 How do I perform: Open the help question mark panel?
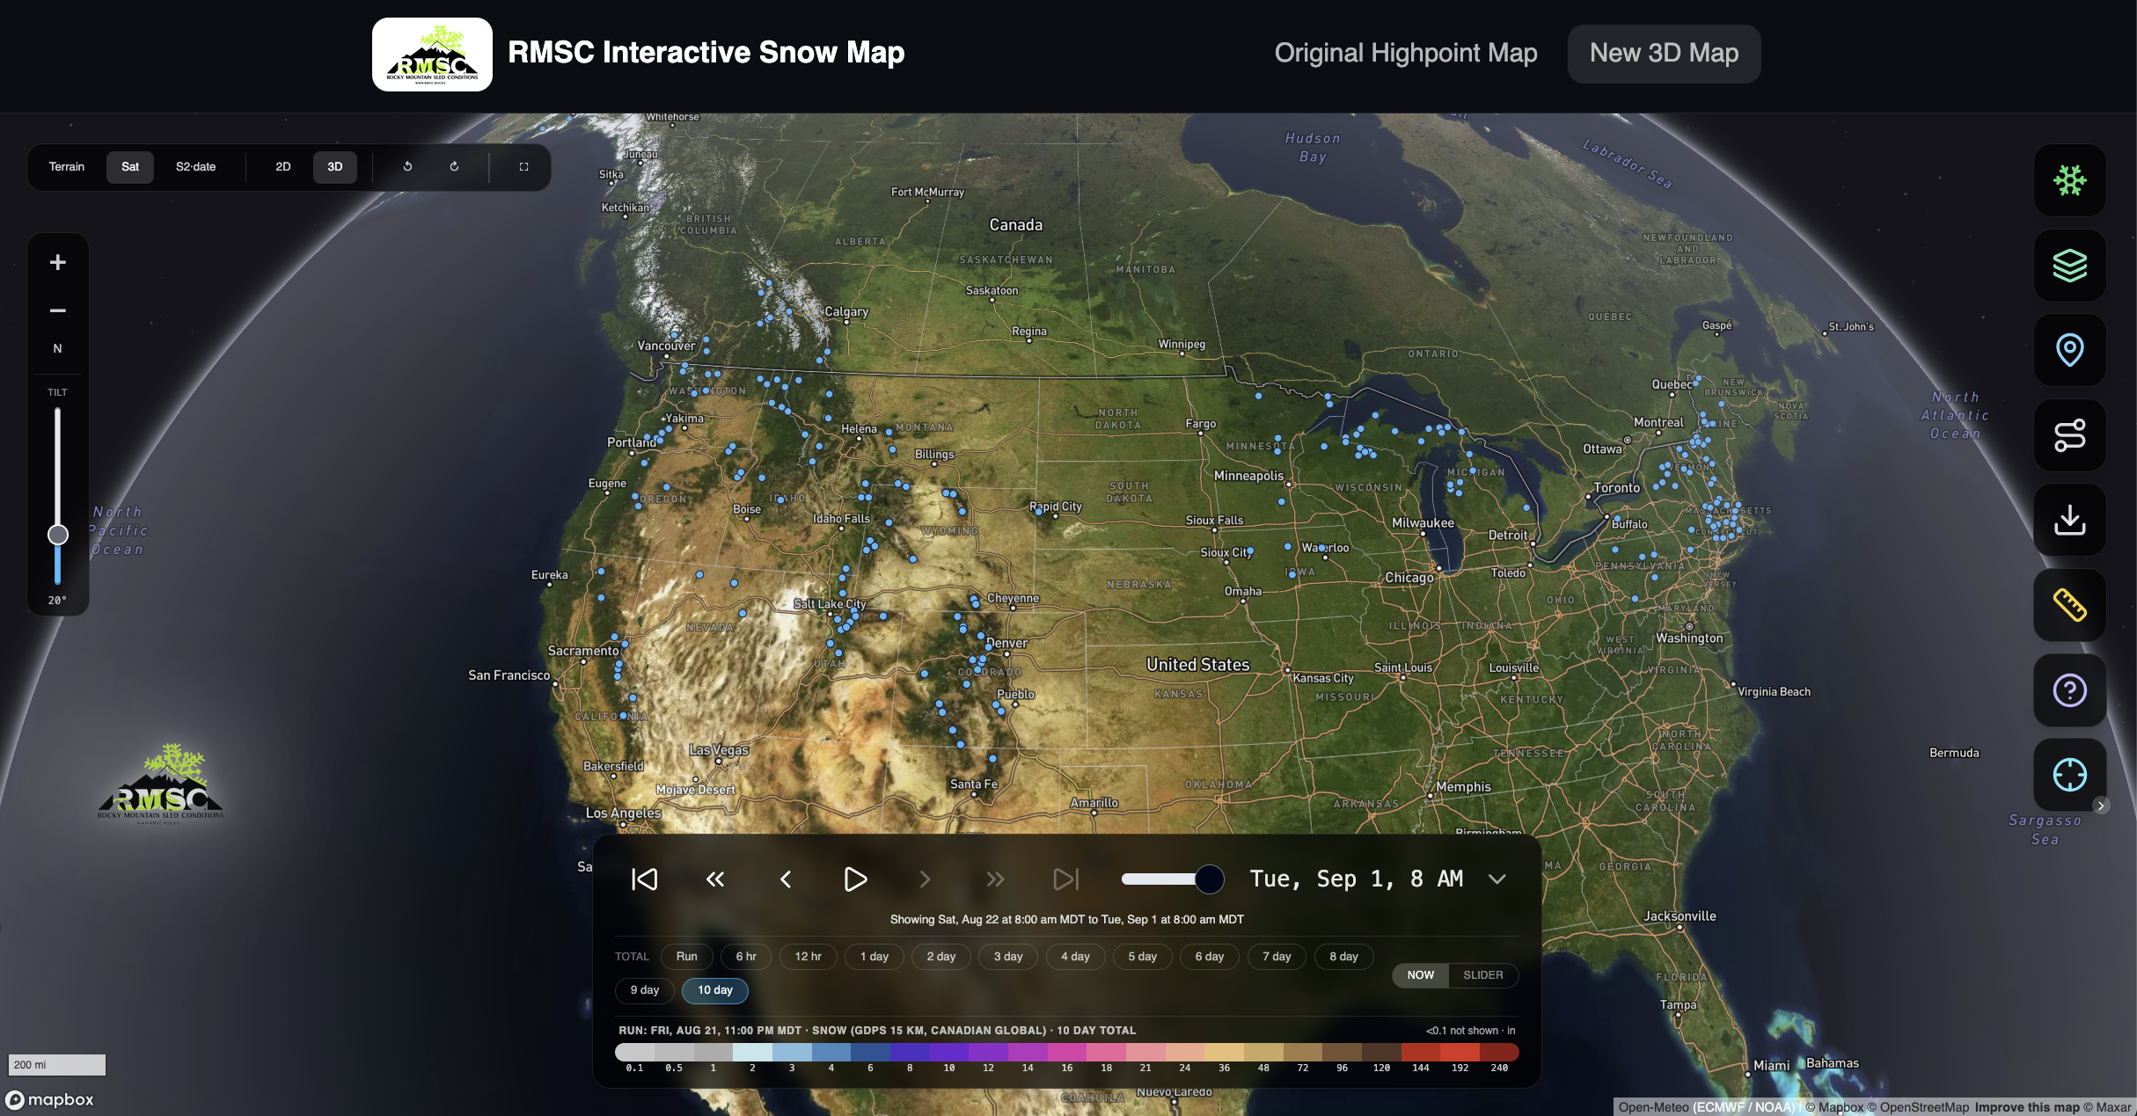tap(2069, 690)
